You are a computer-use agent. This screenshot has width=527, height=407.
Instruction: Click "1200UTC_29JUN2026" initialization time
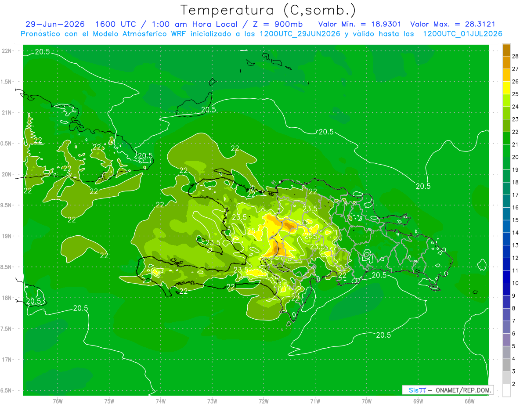coord(300,34)
